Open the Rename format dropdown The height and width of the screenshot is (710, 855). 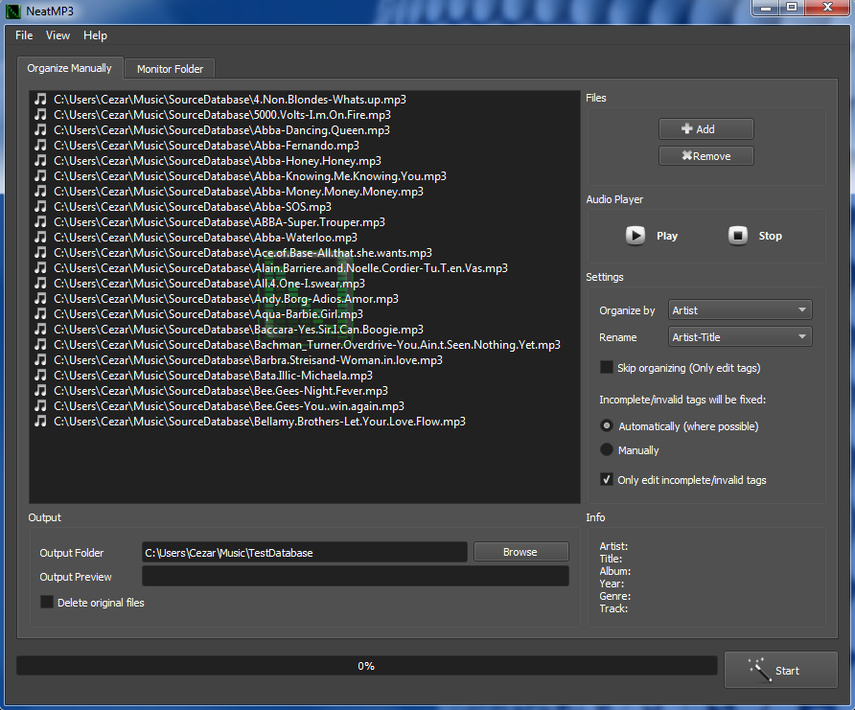pyautogui.click(x=740, y=336)
